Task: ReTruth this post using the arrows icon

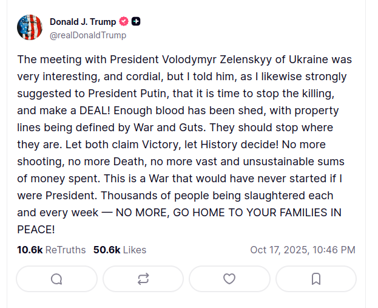Action: [x=143, y=279]
